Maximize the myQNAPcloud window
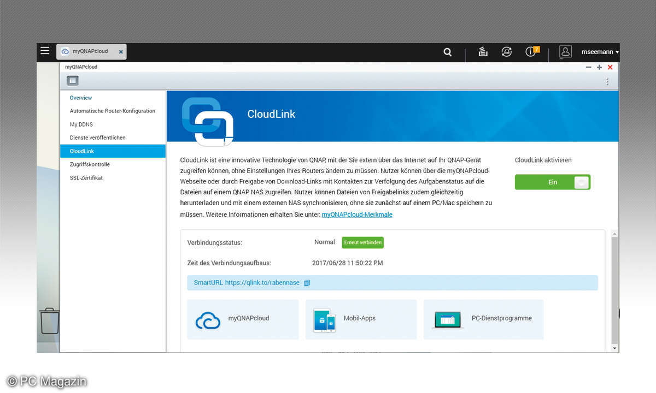Image resolution: width=656 pixels, height=393 pixels. [x=599, y=67]
